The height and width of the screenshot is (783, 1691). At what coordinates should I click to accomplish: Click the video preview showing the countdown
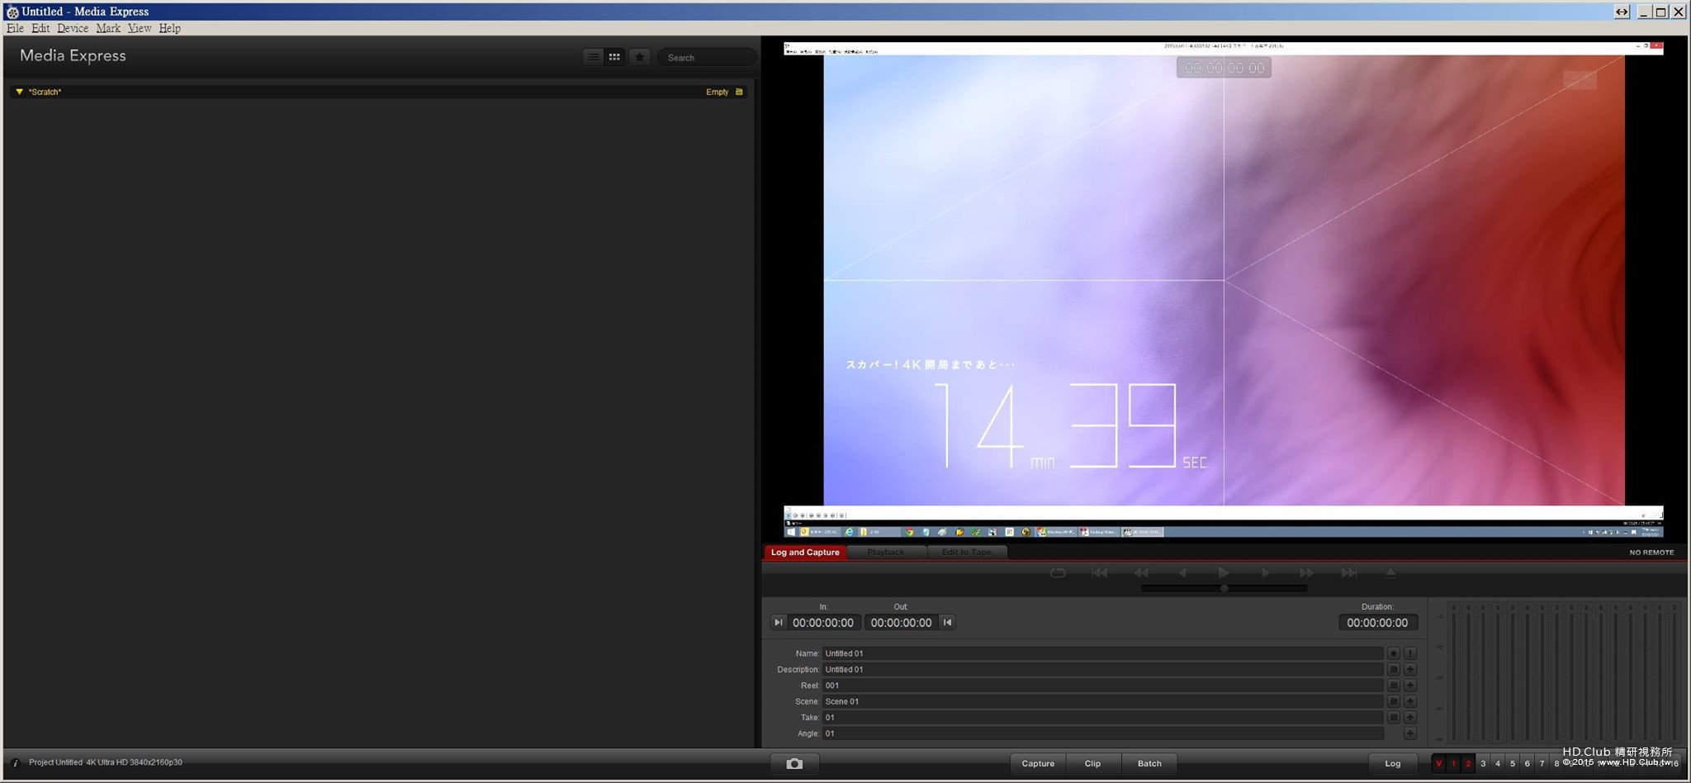coord(1224,290)
